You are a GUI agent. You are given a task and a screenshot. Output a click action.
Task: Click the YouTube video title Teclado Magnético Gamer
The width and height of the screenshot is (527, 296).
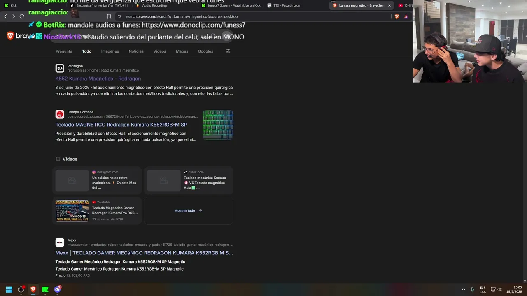[115, 210]
